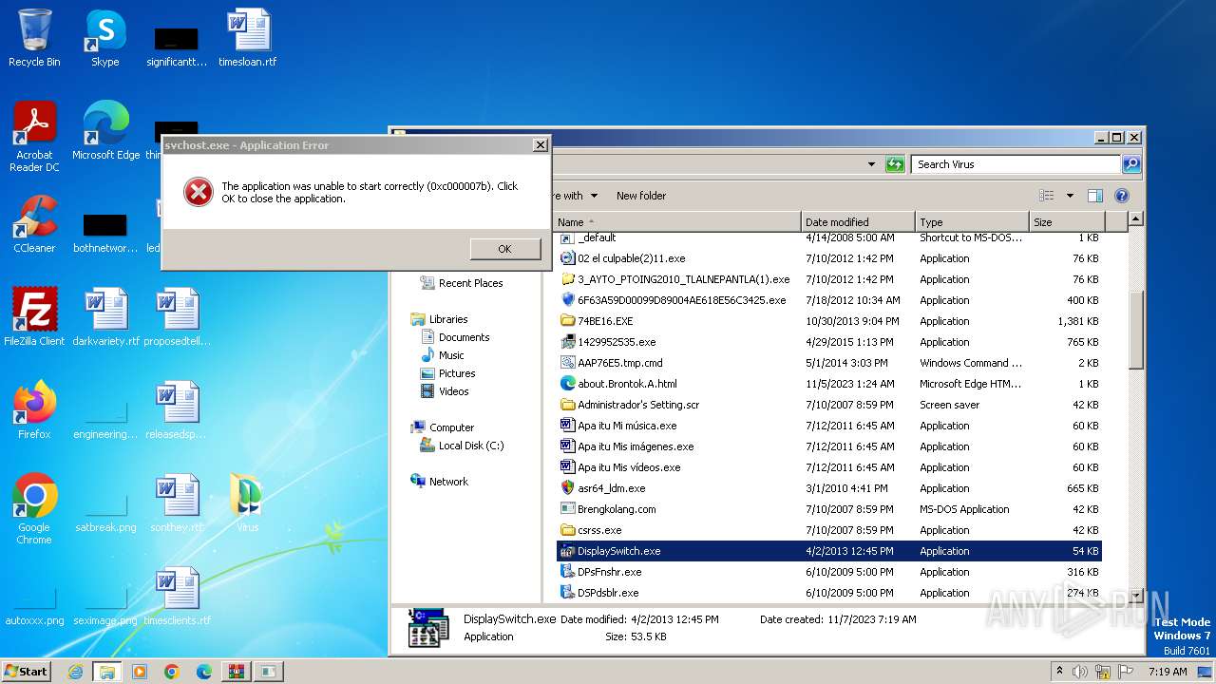The image size is (1216, 684).
Task: Click the Explorer help question-mark icon
Action: pos(1121,196)
